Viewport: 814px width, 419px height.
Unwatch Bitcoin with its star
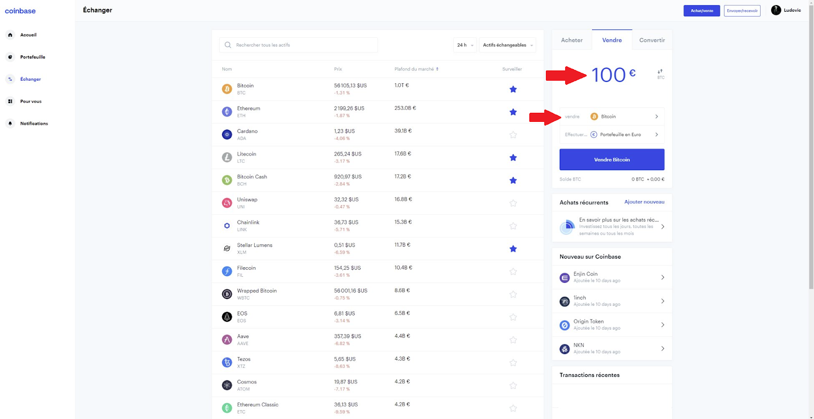[513, 89]
